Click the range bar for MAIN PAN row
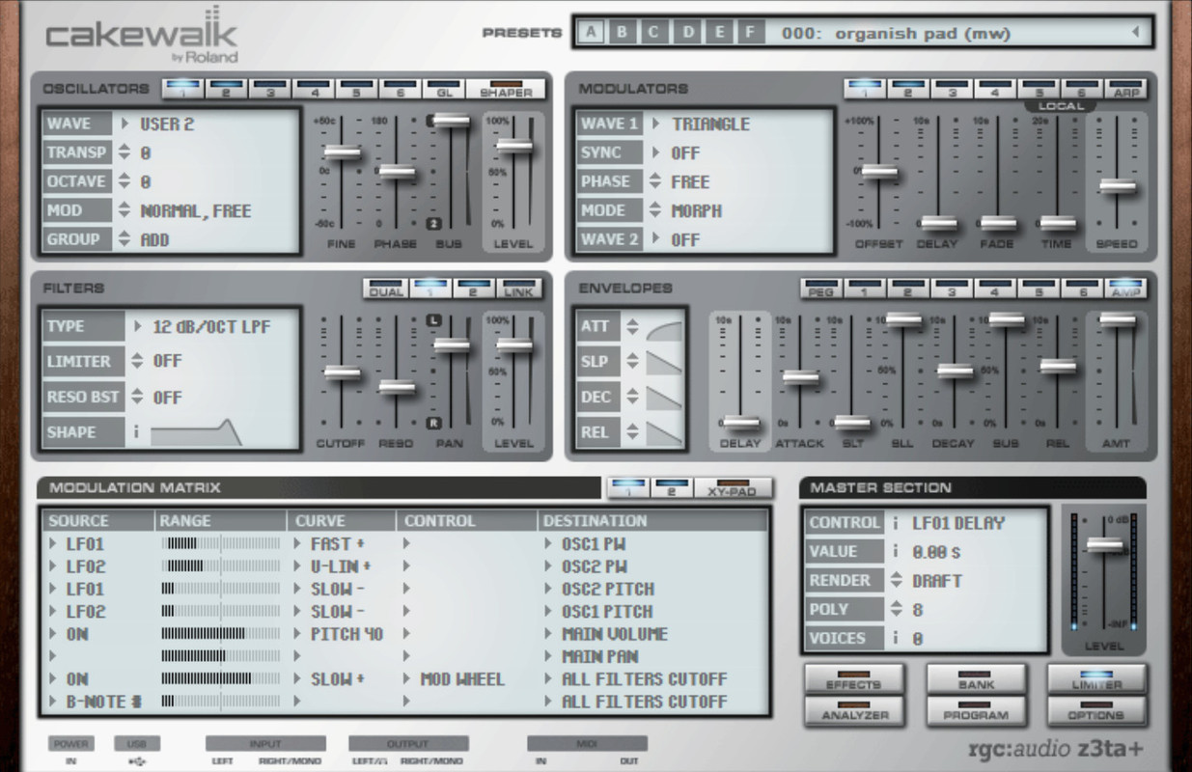This screenshot has height=772, width=1192. coord(222,656)
